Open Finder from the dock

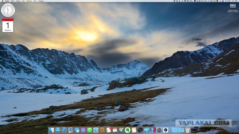click(52, 130)
